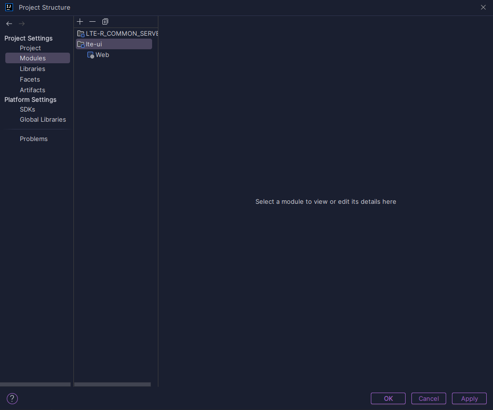Open the Artifacts settings page
This screenshot has width=493, height=410.
point(32,90)
